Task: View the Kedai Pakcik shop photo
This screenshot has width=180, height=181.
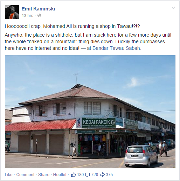Action: 90,112
